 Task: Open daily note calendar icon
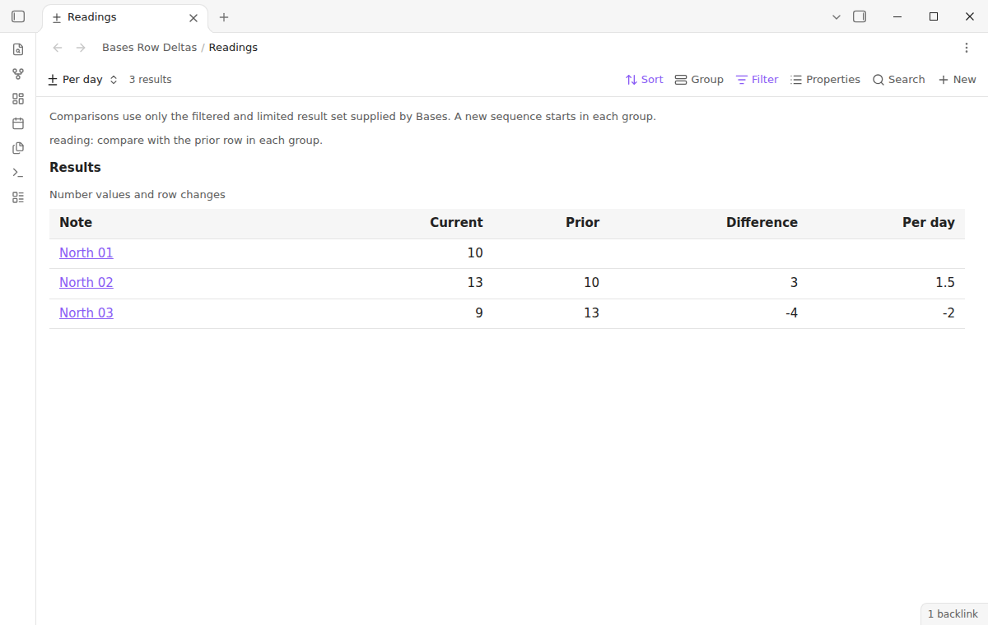18,123
